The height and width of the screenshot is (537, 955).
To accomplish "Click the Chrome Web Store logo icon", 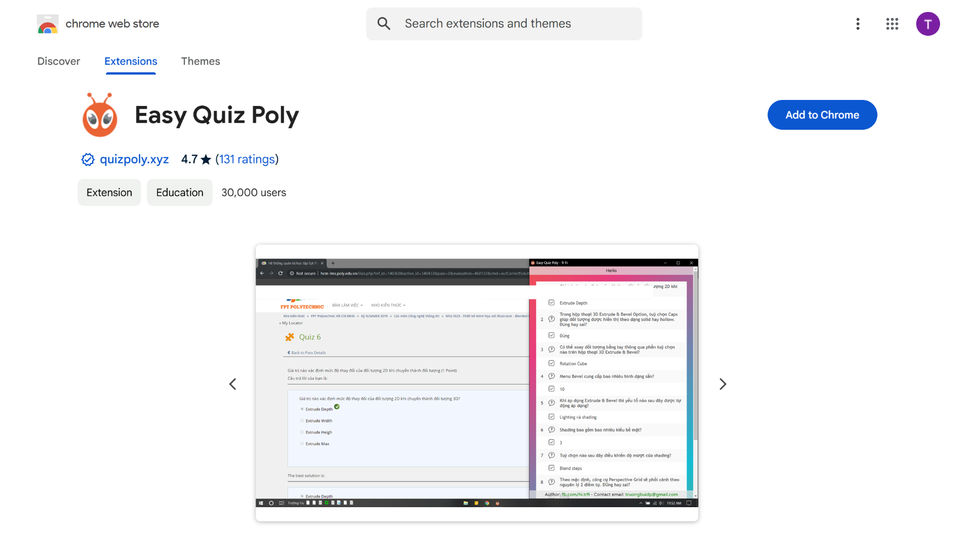I will click(x=48, y=23).
